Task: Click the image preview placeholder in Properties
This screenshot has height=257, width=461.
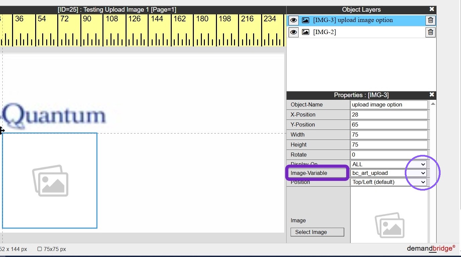Action: click(389, 225)
